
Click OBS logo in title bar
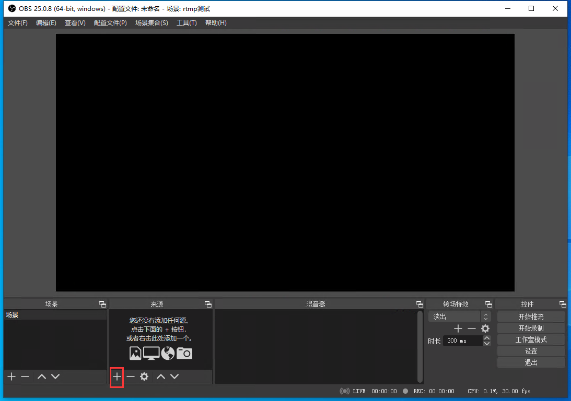[x=12, y=8]
